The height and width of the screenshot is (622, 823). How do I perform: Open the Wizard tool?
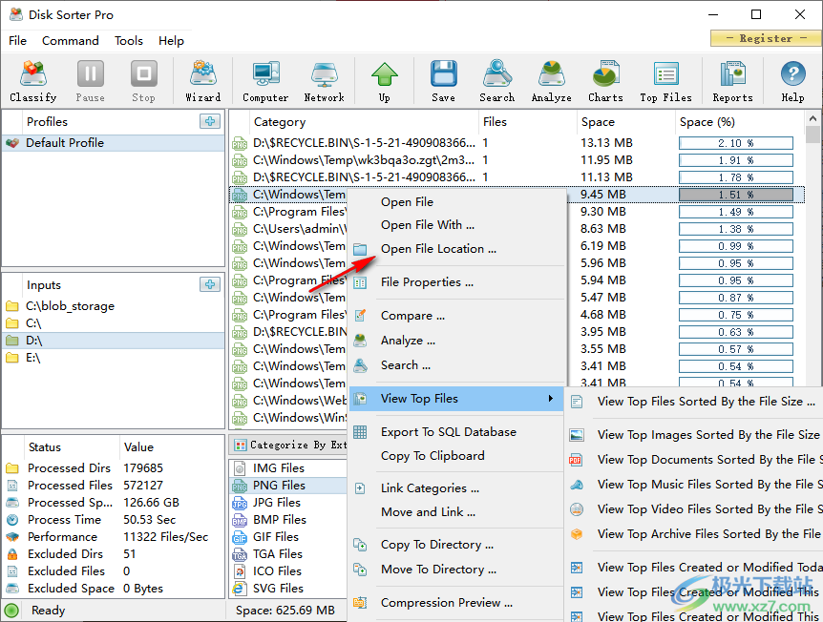click(202, 80)
